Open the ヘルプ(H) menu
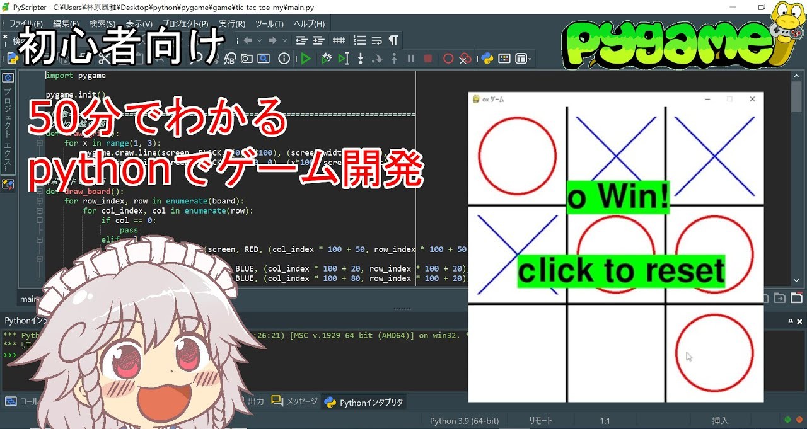The image size is (807, 429). [x=309, y=24]
